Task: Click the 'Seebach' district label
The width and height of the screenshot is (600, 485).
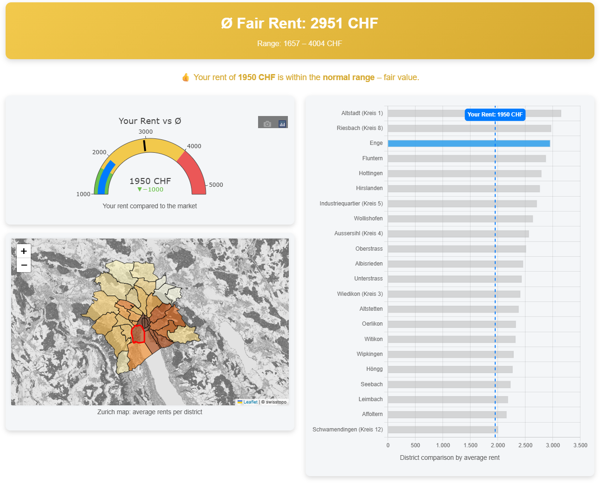Action: pyautogui.click(x=372, y=384)
